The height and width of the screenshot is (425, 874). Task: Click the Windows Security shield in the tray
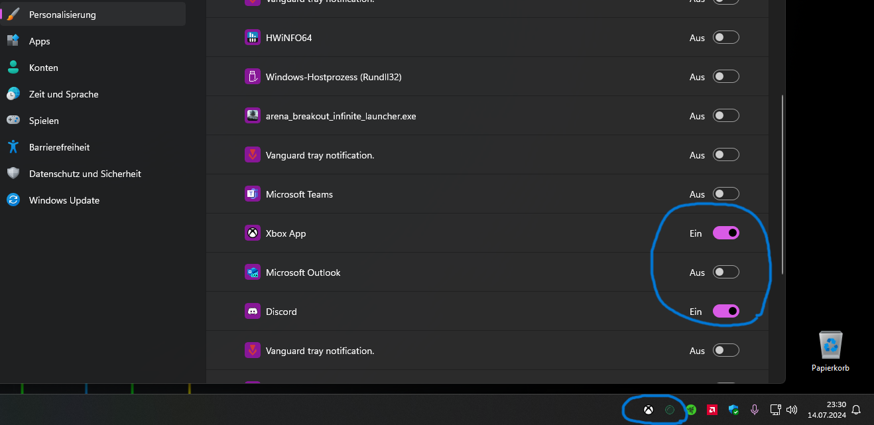(x=733, y=410)
